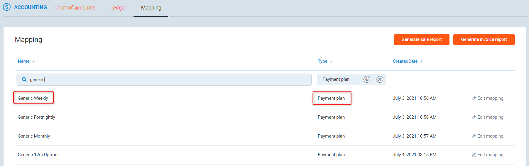Open the Chart of accounts tab
This screenshot has width=529, height=166.
(x=75, y=8)
